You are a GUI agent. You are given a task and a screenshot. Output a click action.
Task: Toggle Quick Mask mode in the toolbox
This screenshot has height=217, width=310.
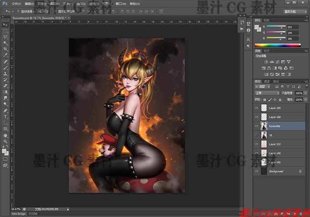point(5,159)
